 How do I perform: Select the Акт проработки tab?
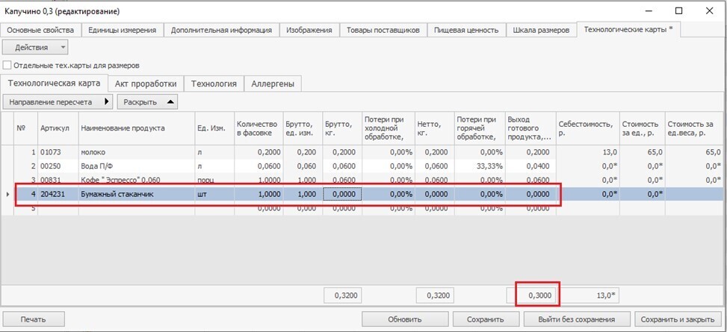(x=146, y=84)
